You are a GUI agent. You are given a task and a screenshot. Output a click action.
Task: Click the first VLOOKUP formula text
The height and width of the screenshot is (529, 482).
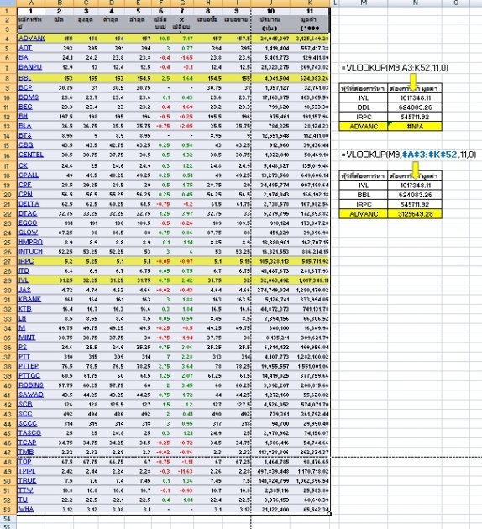(395, 68)
